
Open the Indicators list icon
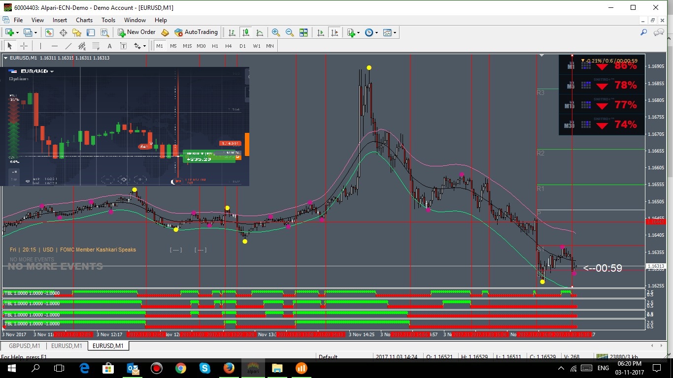pyautogui.click(x=351, y=32)
